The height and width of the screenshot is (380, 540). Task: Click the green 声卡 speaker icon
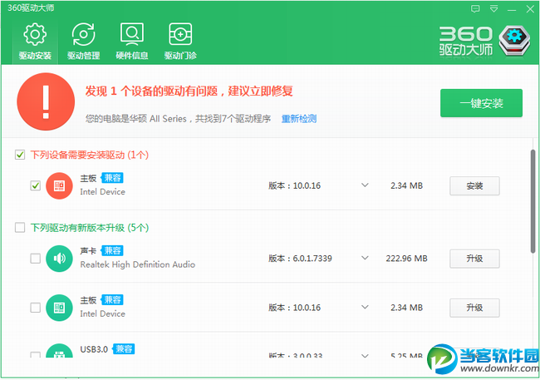pos(59,259)
